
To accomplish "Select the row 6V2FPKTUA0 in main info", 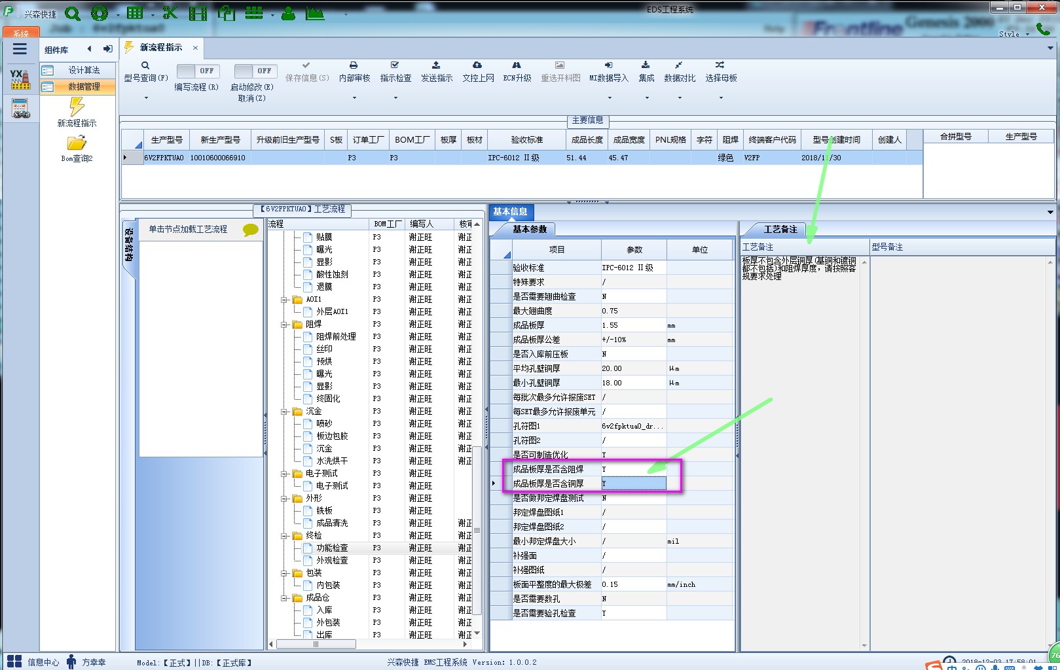I will click(x=522, y=158).
